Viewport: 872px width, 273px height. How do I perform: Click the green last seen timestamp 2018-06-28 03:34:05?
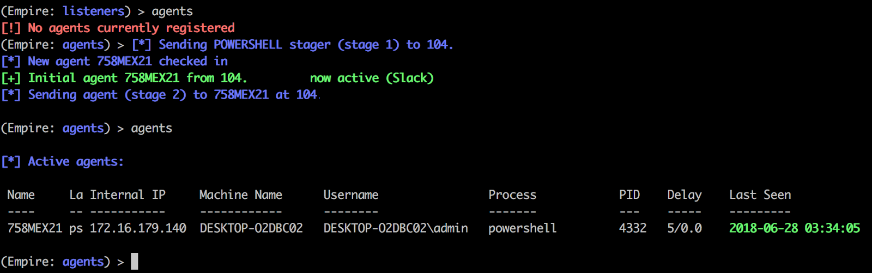794,228
